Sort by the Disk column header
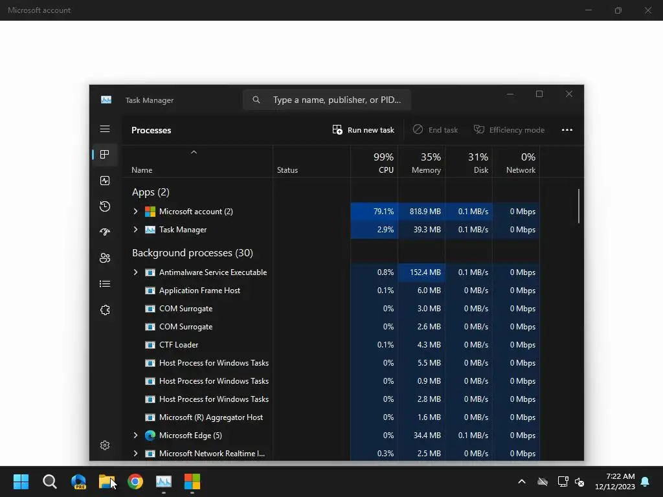Screen dimensions: 663x497 coord(469,162)
